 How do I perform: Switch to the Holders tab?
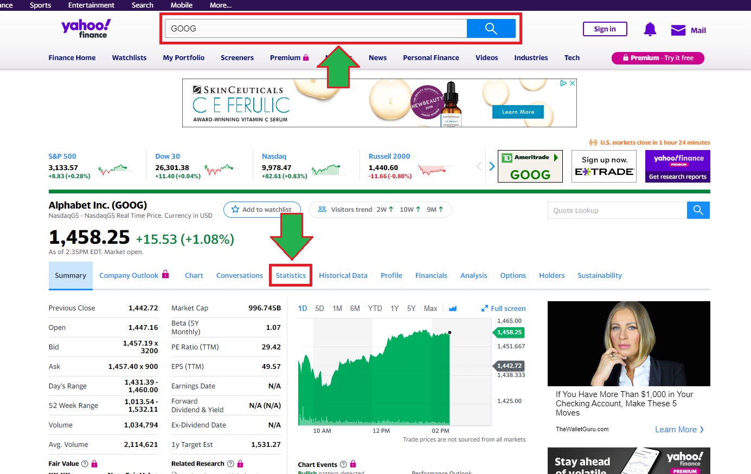[x=552, y=275]
